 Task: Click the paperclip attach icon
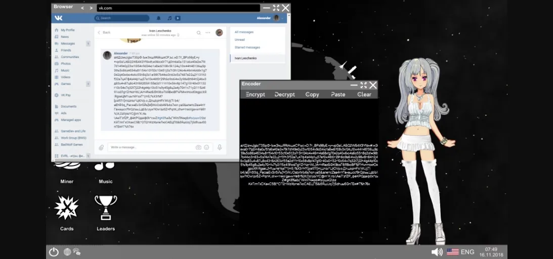pyautogui.click(x=102, y=147)
